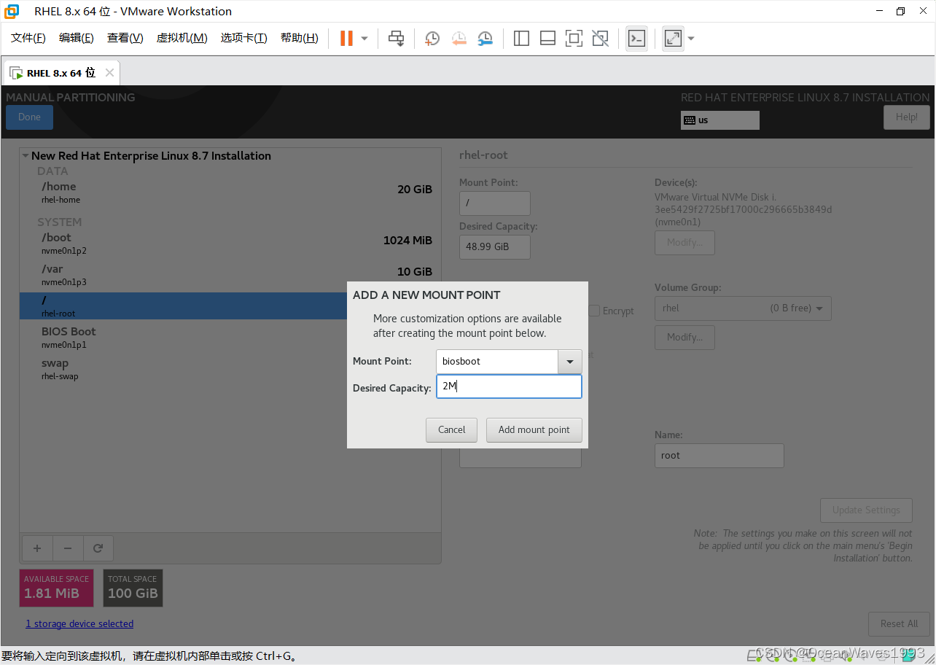Screen dimensions: 936x665
Task: Select the /home rhel-home partition row
Action: coord(230,192)
